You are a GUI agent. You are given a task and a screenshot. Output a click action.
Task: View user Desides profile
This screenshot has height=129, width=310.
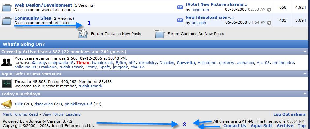[167, 63]
